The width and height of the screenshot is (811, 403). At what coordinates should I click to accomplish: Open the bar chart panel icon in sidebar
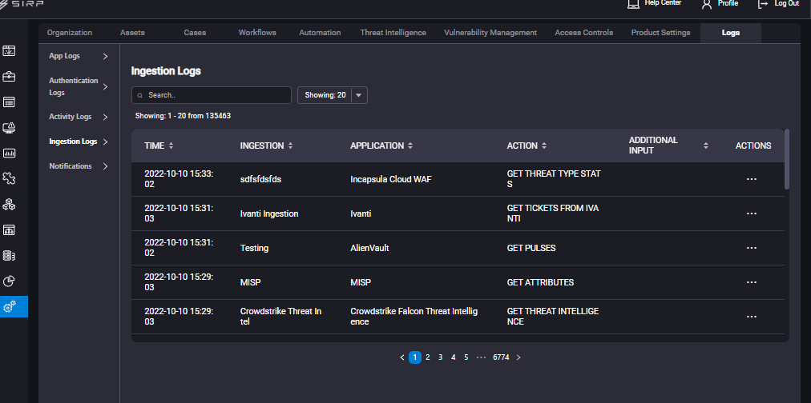click(9, 153)
